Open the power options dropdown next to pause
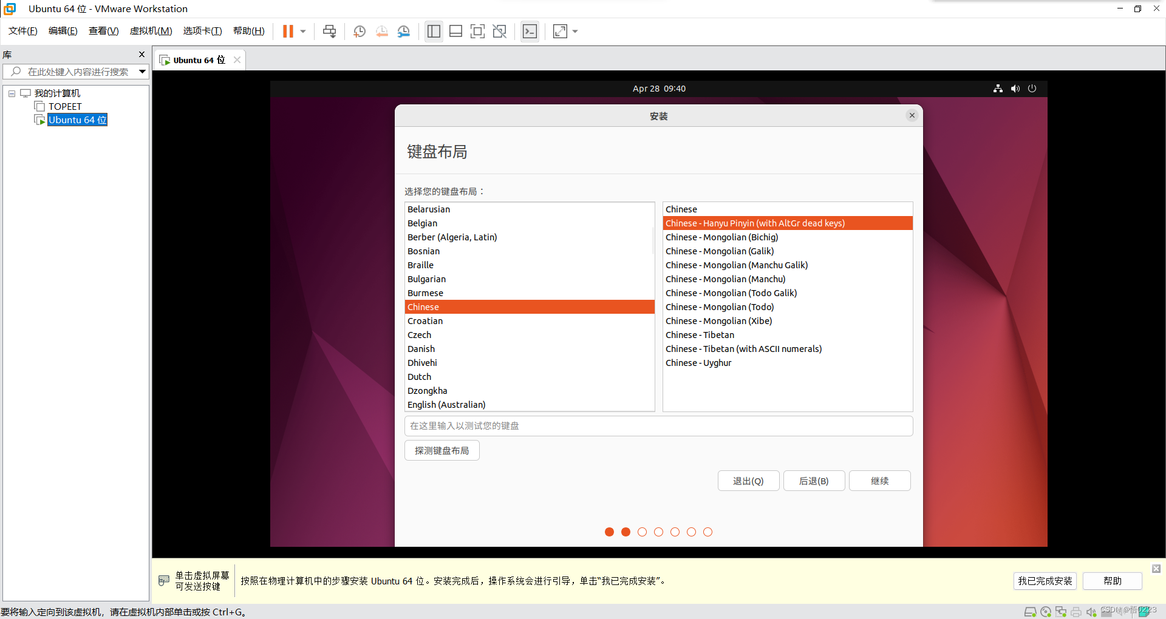Screen dimensions: 1166x619 coord(303,32)
